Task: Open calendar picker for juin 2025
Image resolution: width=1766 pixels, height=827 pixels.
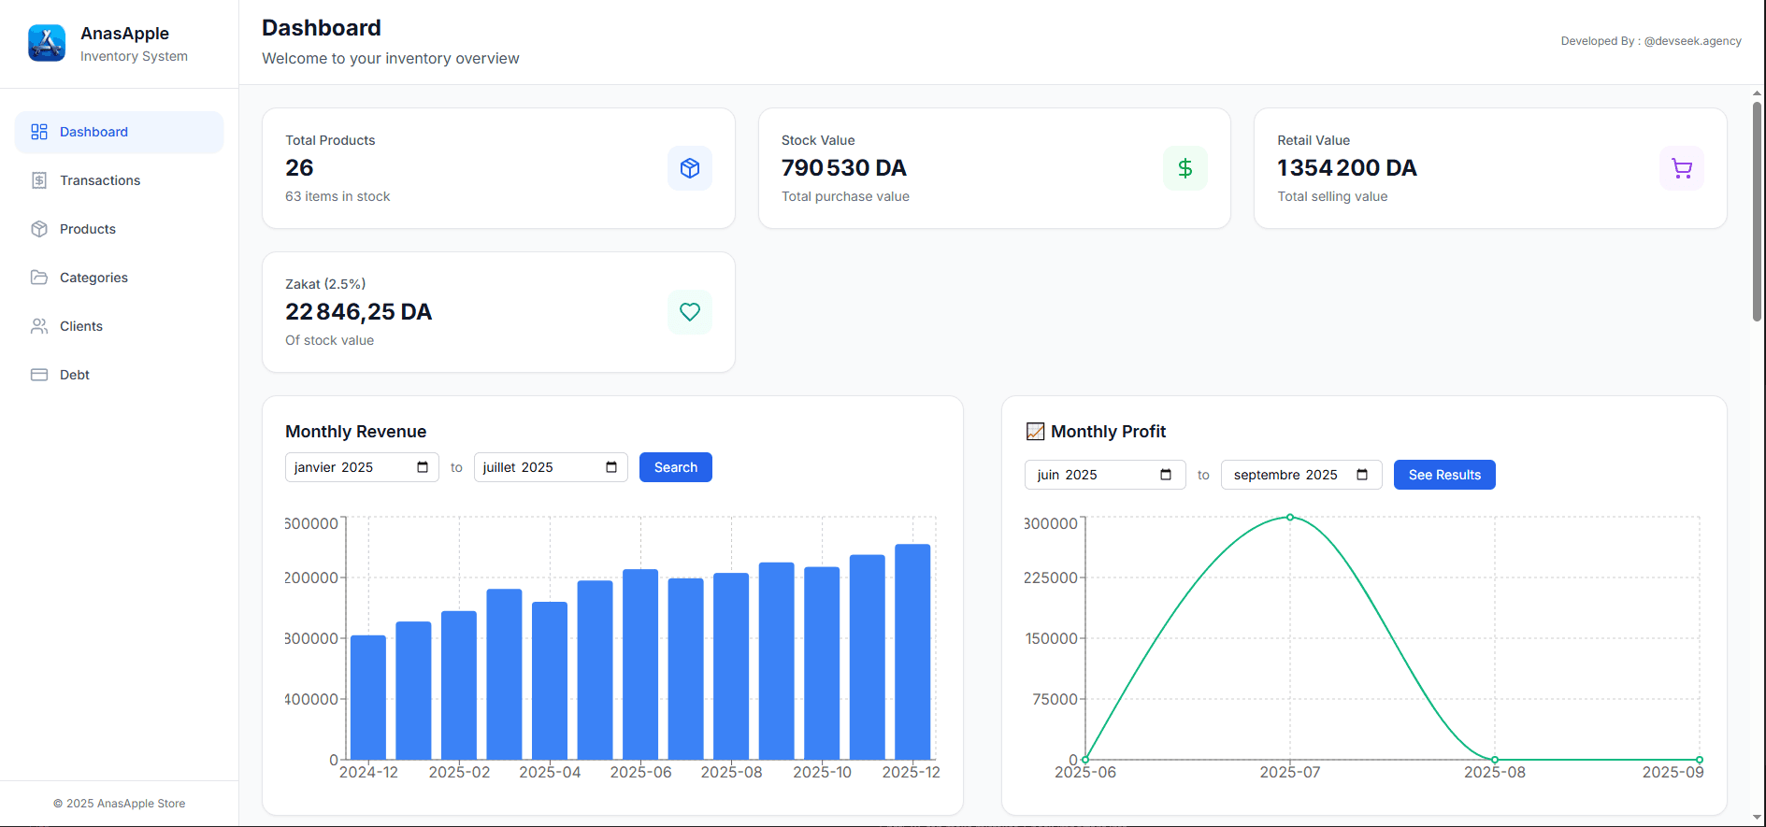Action: [1166, 475]
